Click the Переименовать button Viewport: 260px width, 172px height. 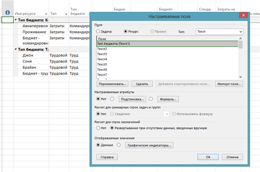(x=112, y=84)
